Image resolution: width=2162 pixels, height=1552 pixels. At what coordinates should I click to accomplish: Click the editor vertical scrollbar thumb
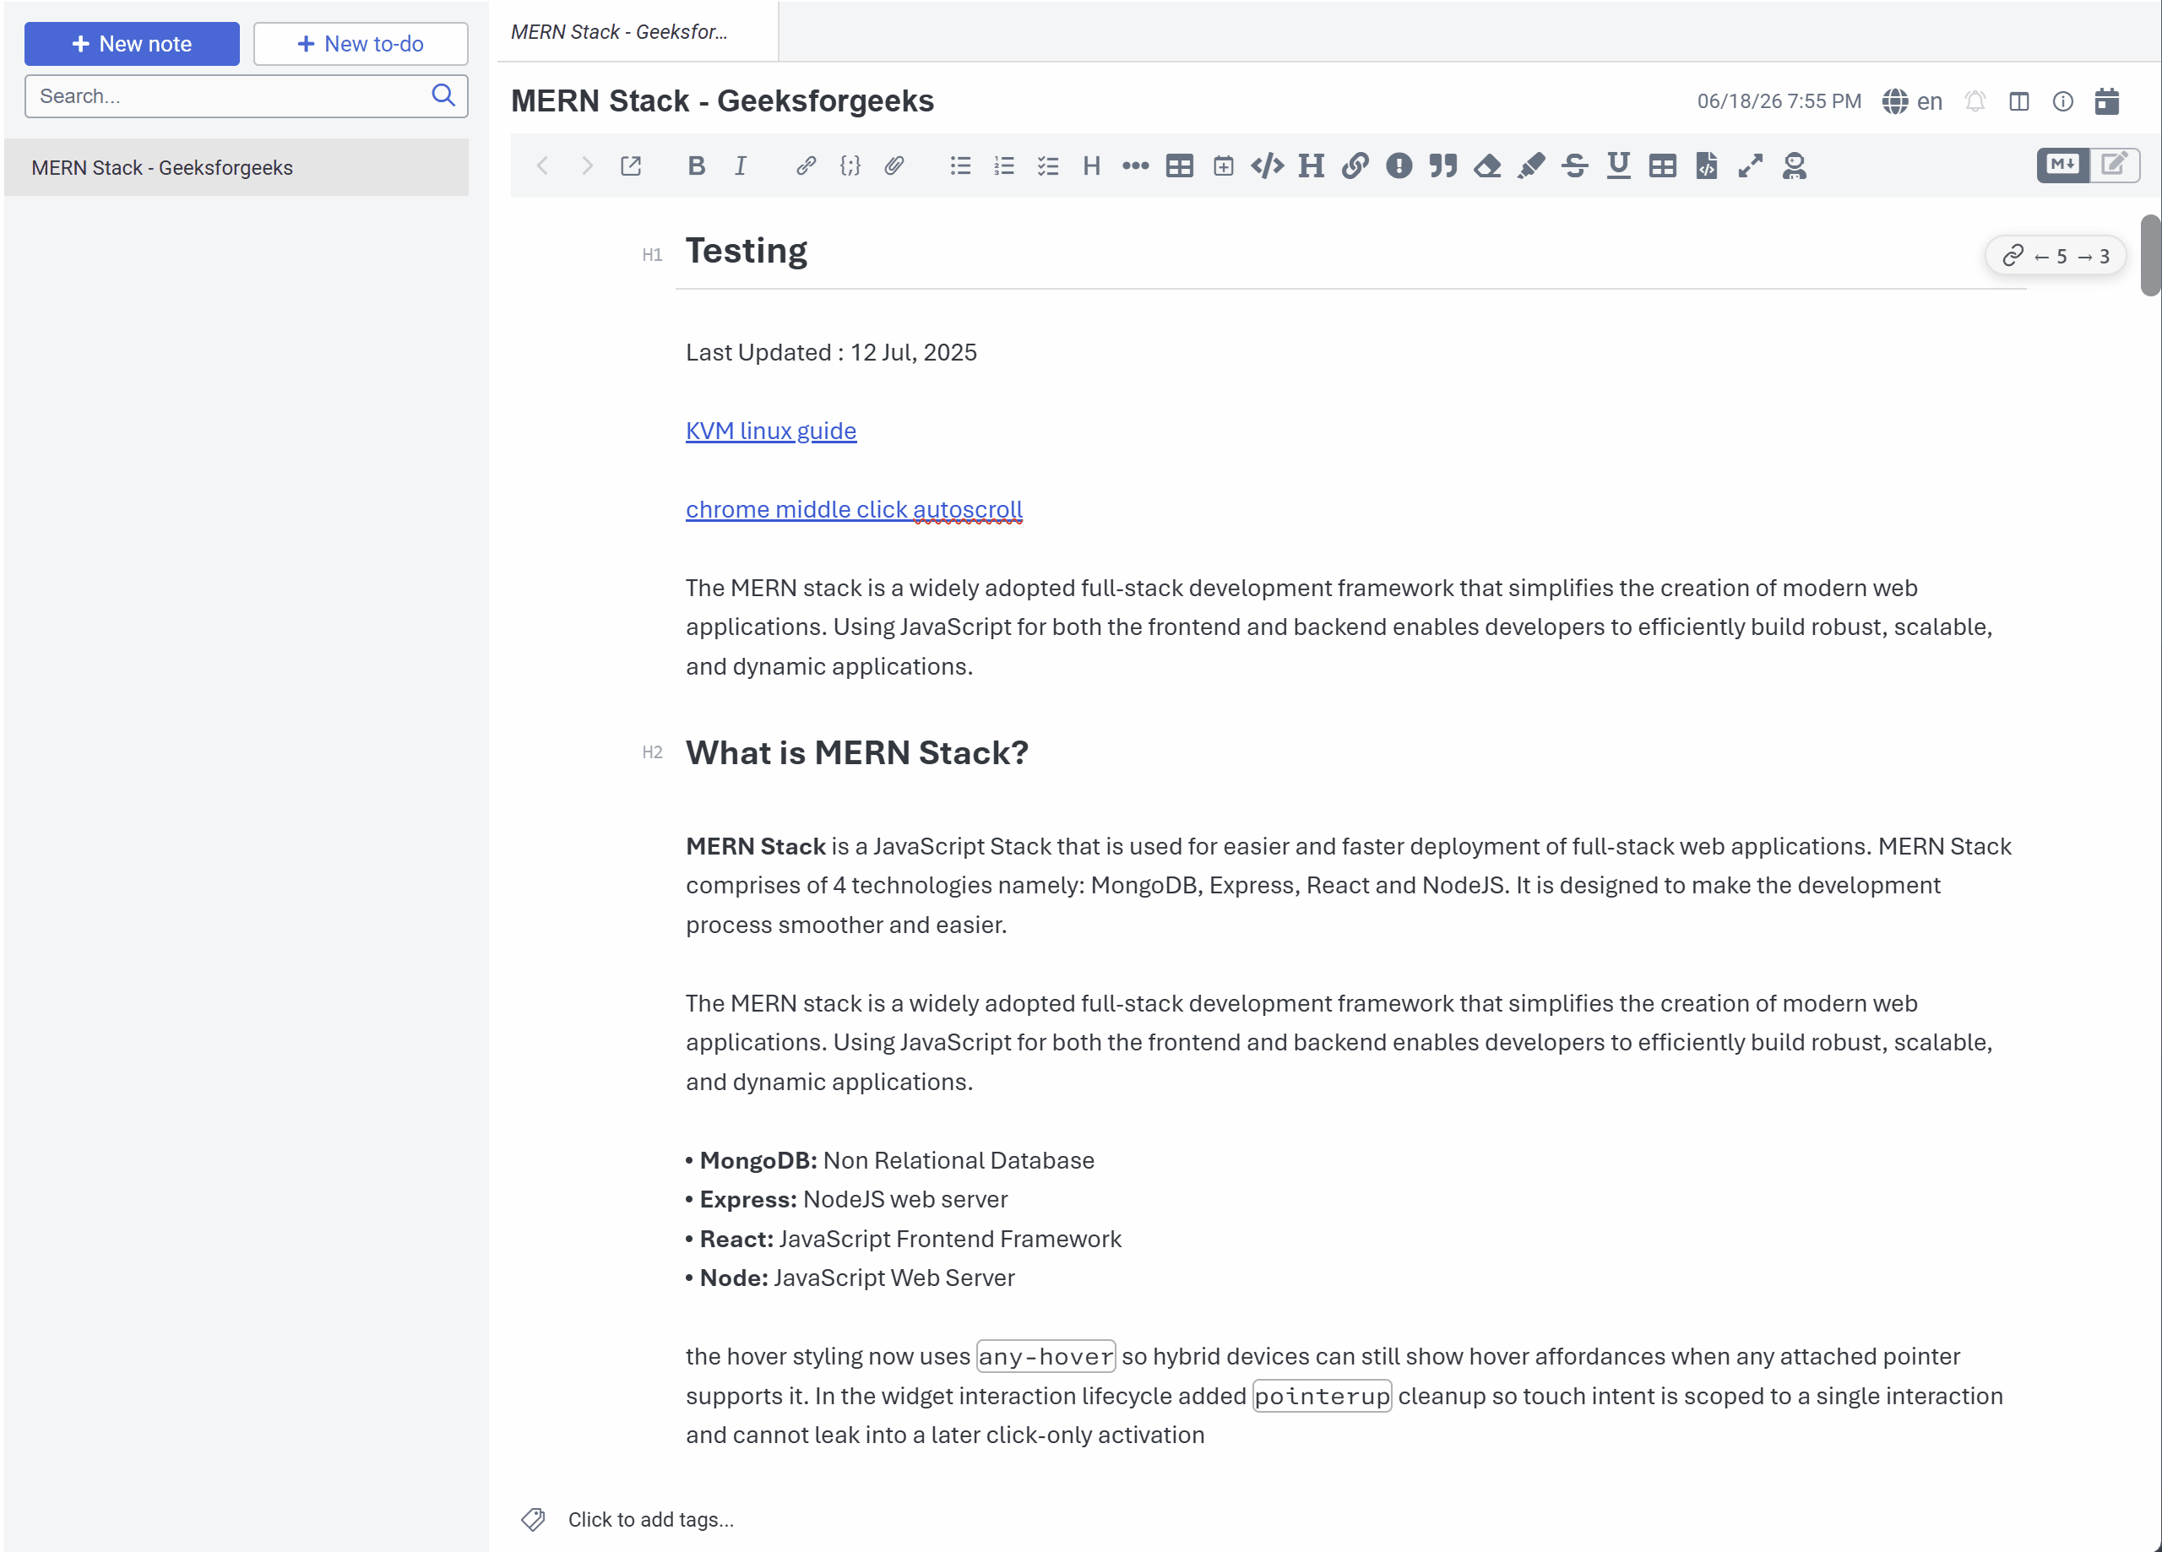click(2149, 256)
